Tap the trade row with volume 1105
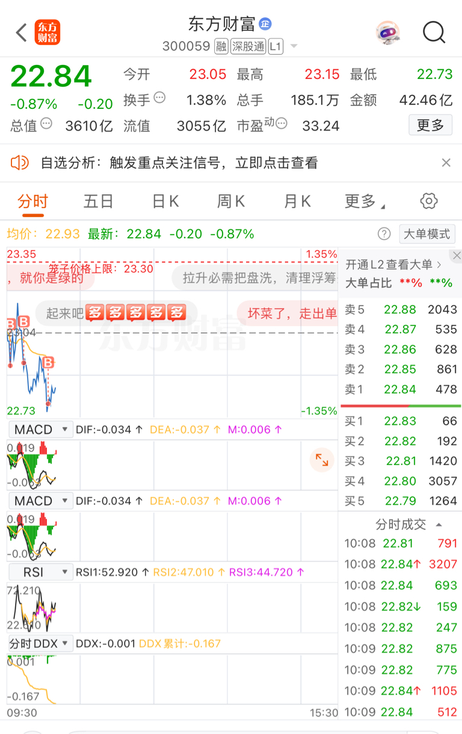This screenshot has width=462, height=734. point(401,691)
